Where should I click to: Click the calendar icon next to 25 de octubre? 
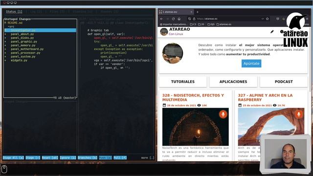(x=240, y=105)
